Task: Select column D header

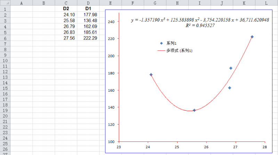Action: tap(88, 3)
